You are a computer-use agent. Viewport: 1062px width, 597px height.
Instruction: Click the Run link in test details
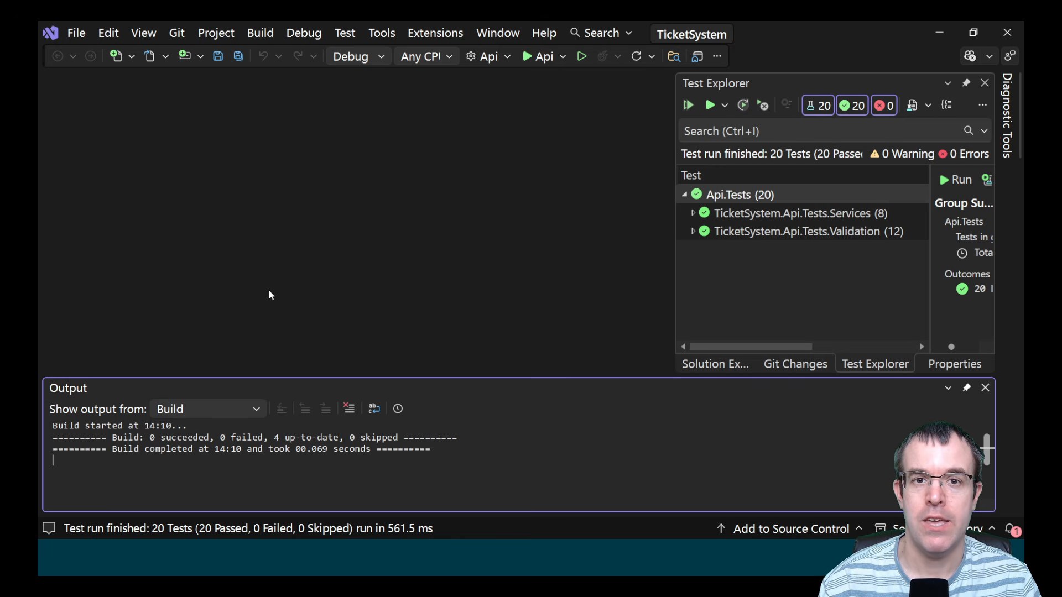956,180
